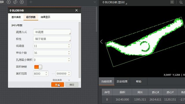Open the 帮助 tab
This screenshot has width=185, height=104.
139,81
